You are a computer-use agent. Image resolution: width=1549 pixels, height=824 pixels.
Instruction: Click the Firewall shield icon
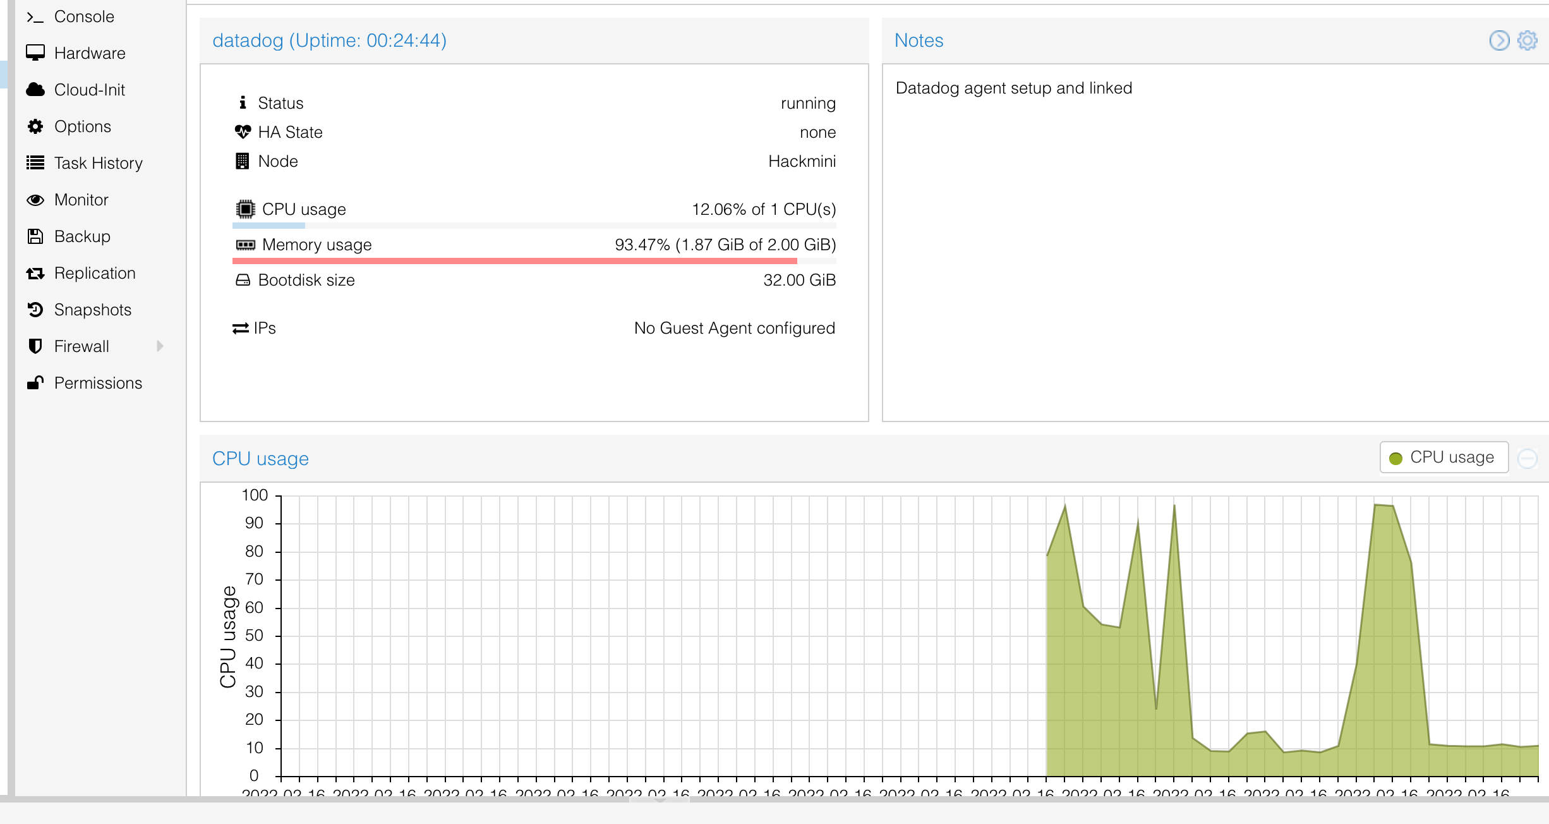pos(35,346)
